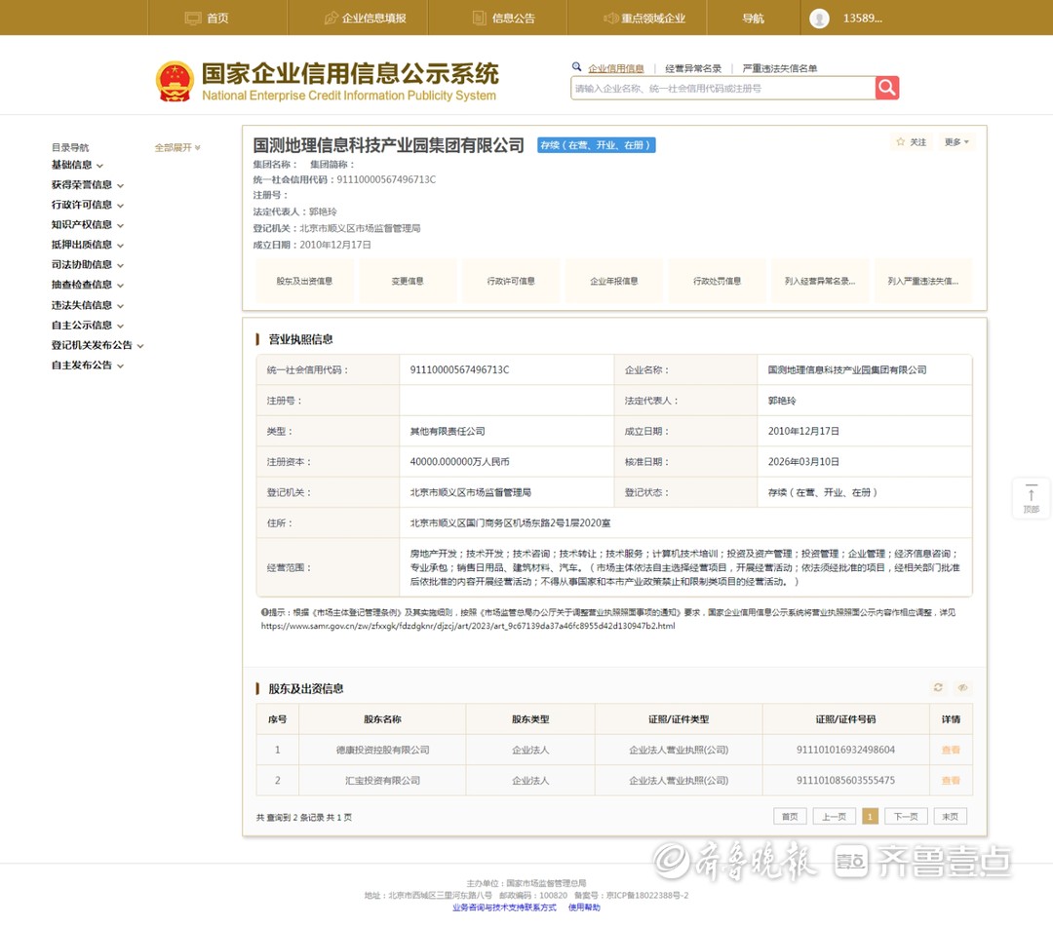Image resolution: width=1053 pixels, height=926 pixels.
Task: Select the 企业信用信息 search tab
Action: 616,68
